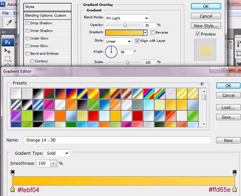
Task: Click the Save... button
Action: coord(228,117)
